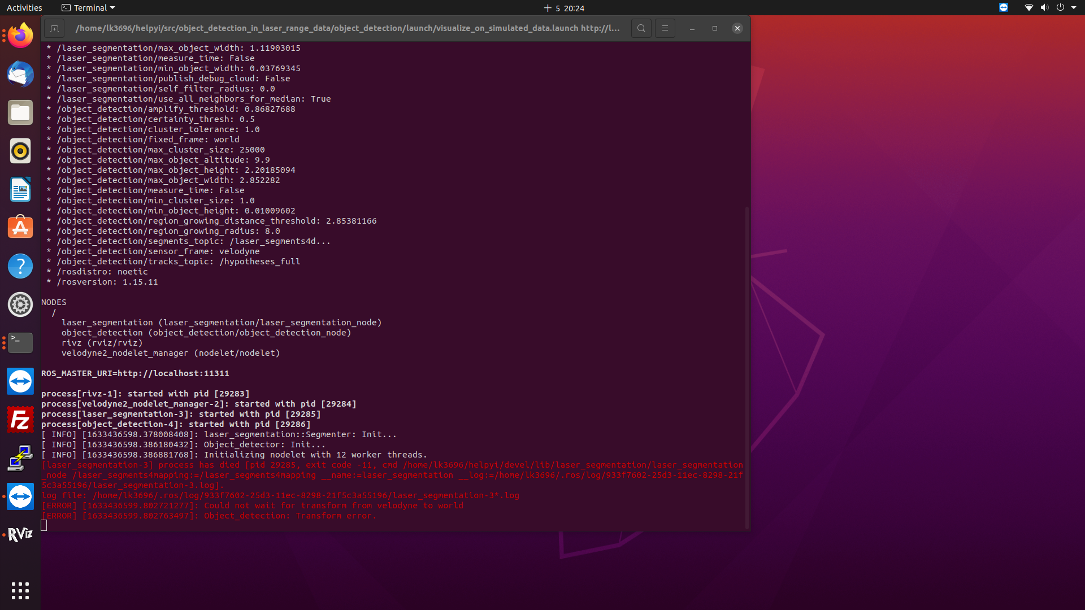Click '/object_detection/fixed_frame: world' parameter
1085x610 pixels.
143,140
